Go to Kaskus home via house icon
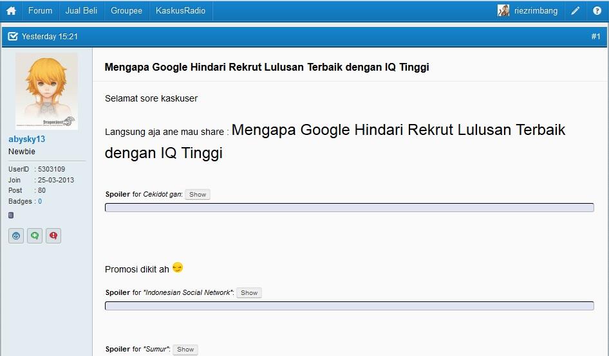This screenshot has height=356, width=609. click(x=11, y=10)
